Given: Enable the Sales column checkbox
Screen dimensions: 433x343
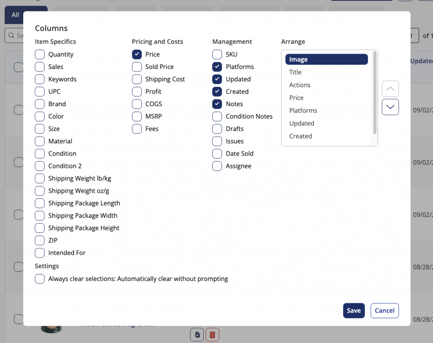Looking at the screenshot, I should click(x=40, y=67).
